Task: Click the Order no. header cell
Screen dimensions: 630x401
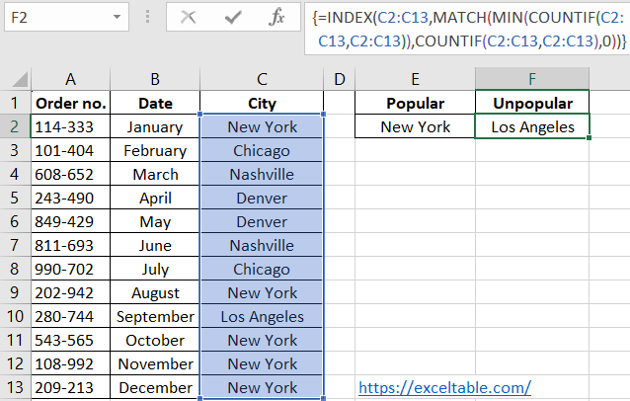Action: pos(71,103)
